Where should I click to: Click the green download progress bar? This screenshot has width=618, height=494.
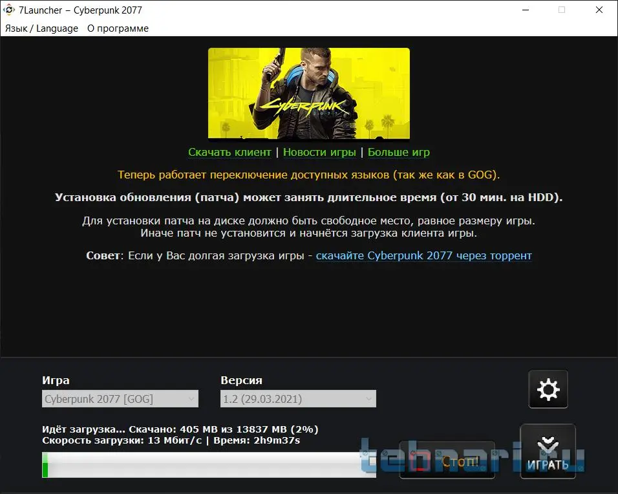(x=209, y=465)
